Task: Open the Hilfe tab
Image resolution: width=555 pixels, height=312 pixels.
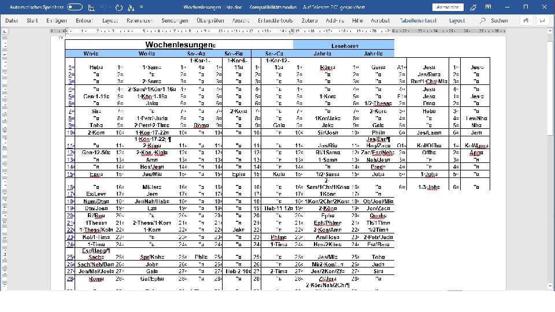Action: pos(357,21)
